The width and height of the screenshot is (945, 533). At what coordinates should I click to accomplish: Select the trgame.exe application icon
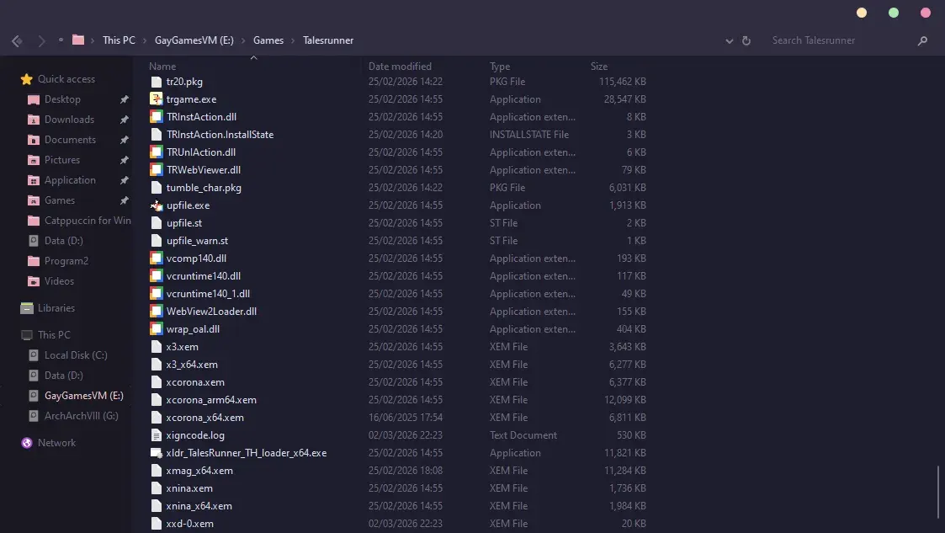(156, 99)
